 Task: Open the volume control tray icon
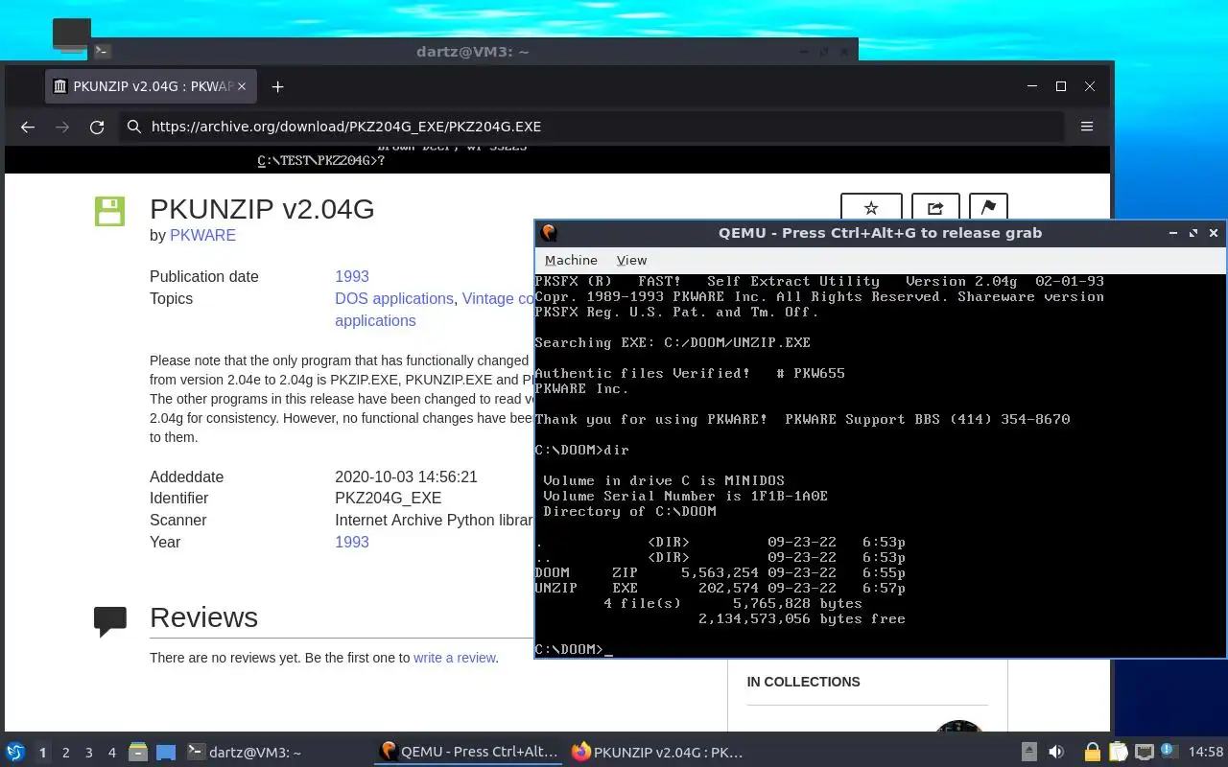(1056, 753)
